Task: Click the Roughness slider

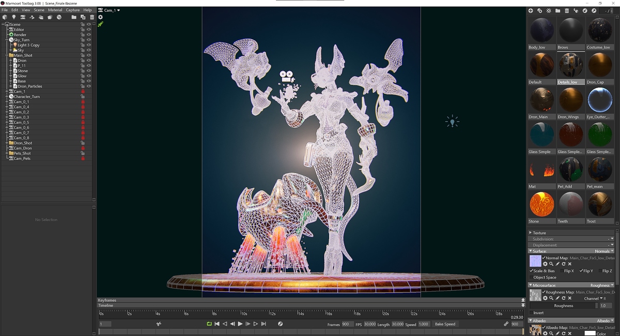Action: 564,306
